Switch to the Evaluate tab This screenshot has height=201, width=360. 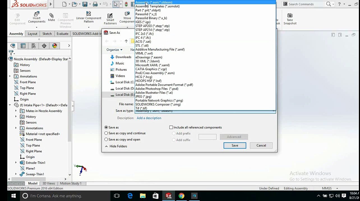coord(63,34)
